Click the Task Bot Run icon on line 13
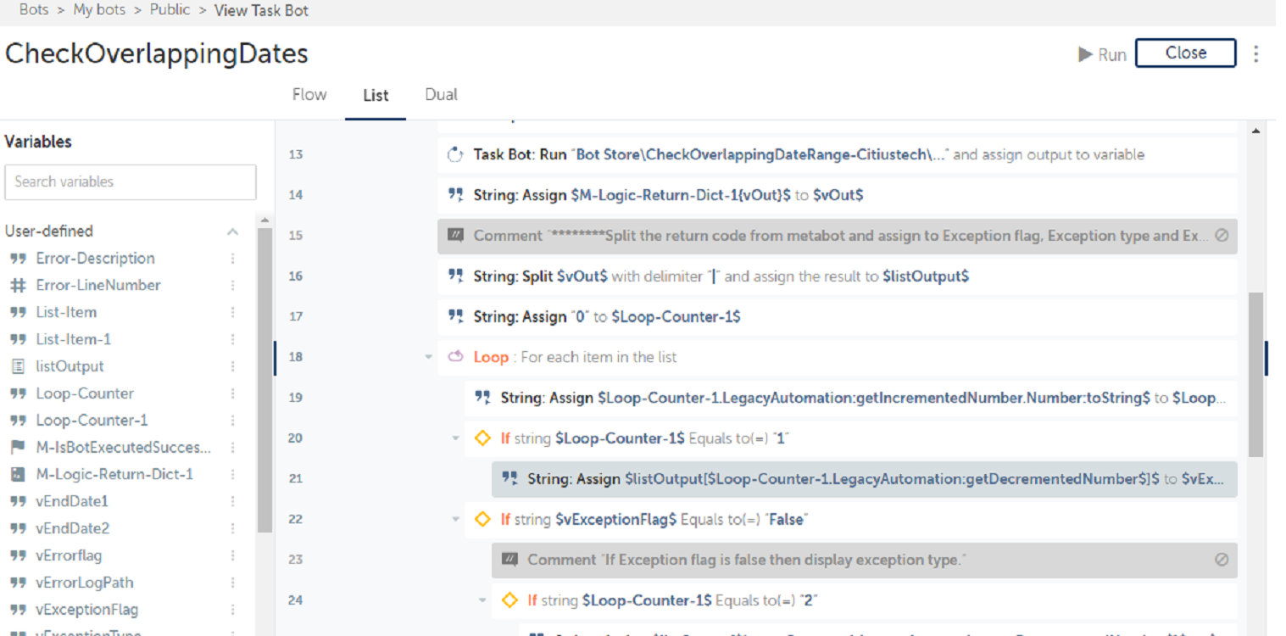The height and width of the screenshot is (636, 1286). click(x=455, y=154)
